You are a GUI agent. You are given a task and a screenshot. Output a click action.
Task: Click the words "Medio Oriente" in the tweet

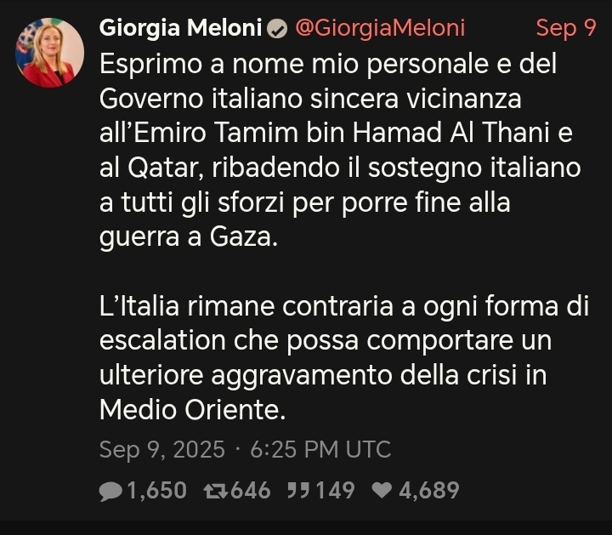coord(189,410)
